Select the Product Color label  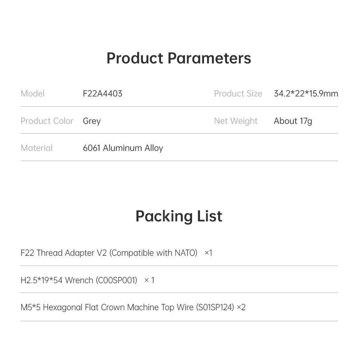pyautogui.click(x=47, y=121)
